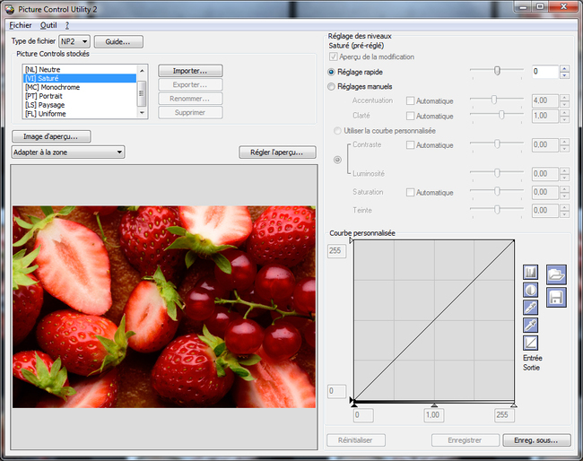Click the output white triangle at curve top
The height and width of the screenshot is (461, 583).
(351, 240)
